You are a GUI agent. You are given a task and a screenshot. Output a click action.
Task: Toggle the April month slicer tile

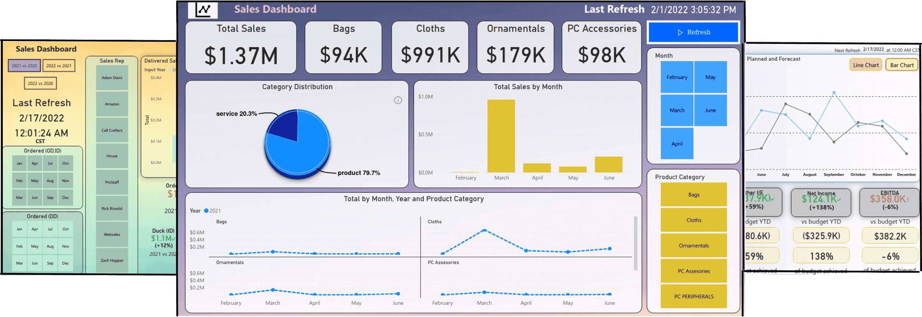[x=677, y=144]
